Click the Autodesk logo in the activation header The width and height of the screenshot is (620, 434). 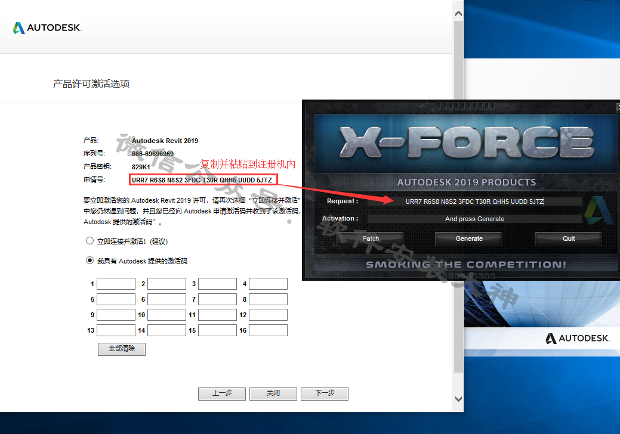coord(47,27)
